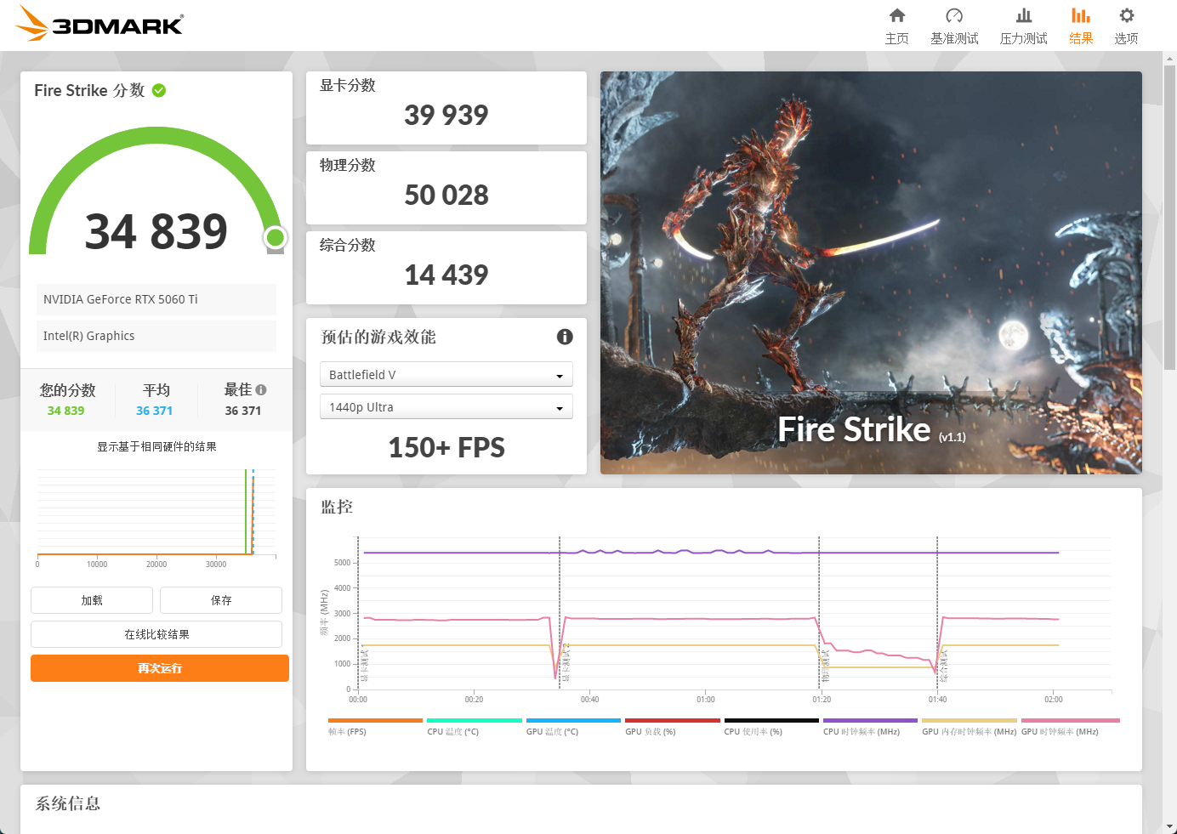Click the 在线比较结果 link
The image size is (1177, 834).
[x=156, y=634]
